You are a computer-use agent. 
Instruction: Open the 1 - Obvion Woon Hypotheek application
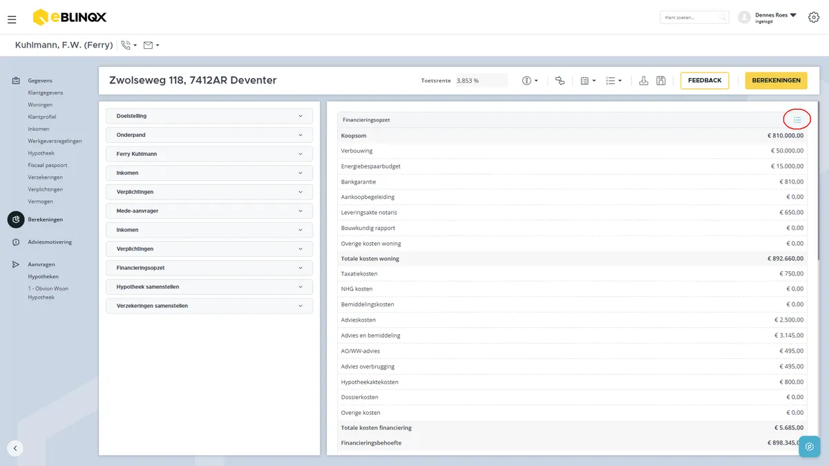tap(48, 293)
